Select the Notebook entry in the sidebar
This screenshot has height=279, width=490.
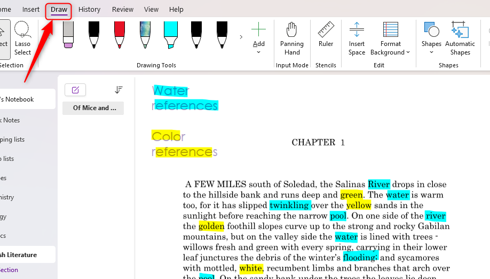(x=27, y=99)
